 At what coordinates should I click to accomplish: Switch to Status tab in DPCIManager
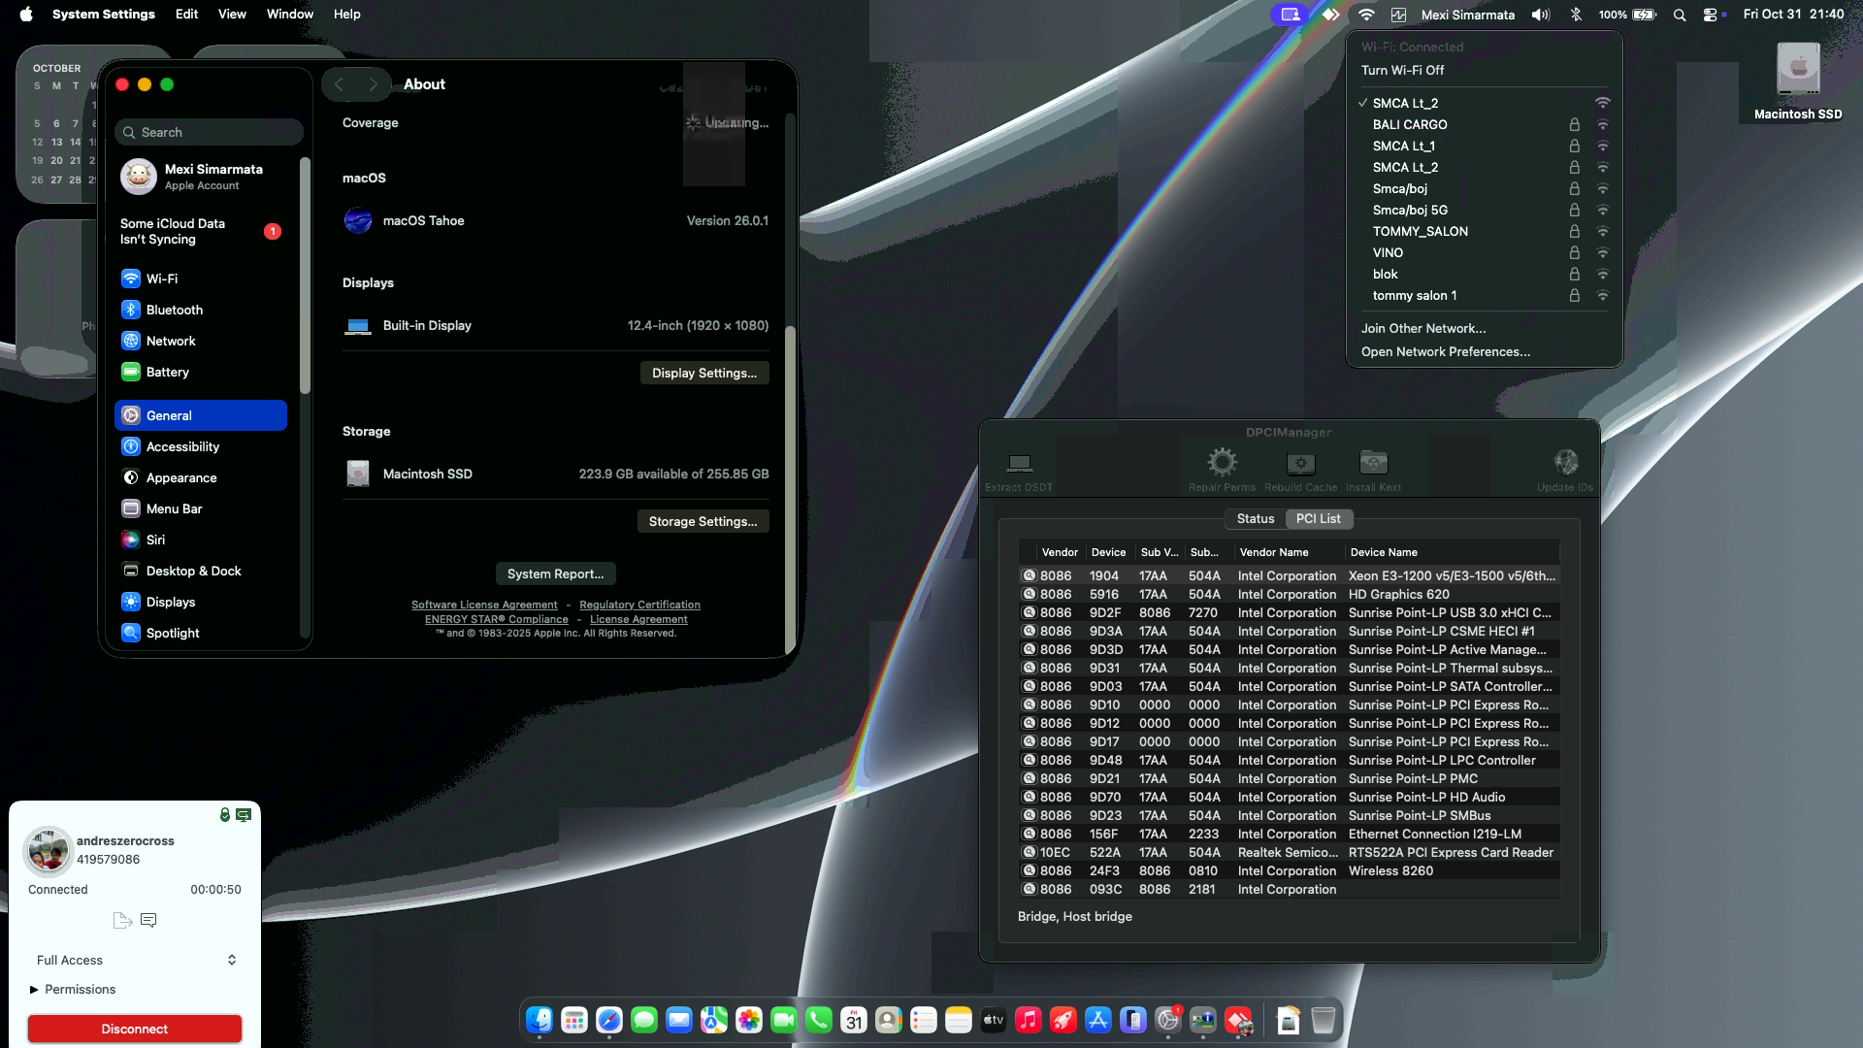(x=1255, y=518)
